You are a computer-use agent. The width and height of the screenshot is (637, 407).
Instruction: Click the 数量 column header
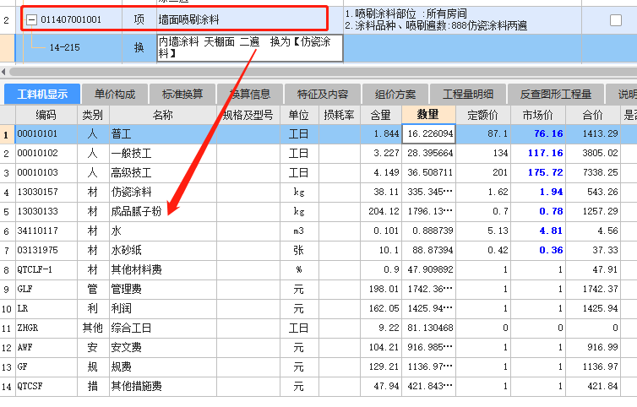(x=428, y=115)
